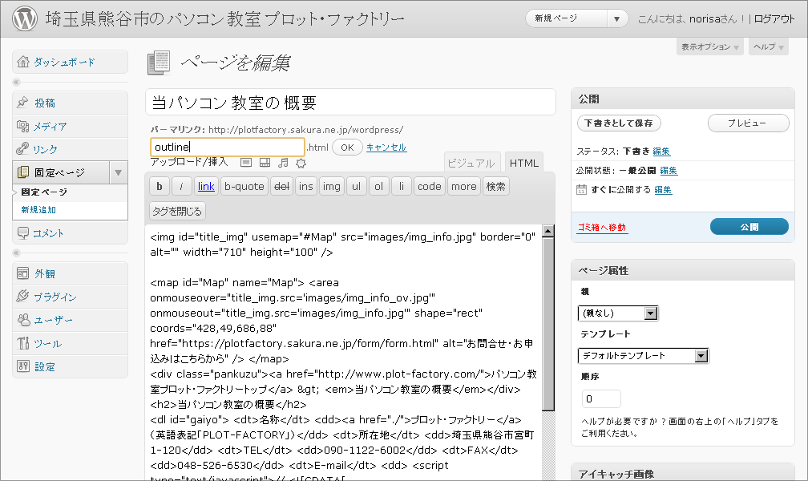Open the 新規ページ dropdown arrow

coord(617,18)
